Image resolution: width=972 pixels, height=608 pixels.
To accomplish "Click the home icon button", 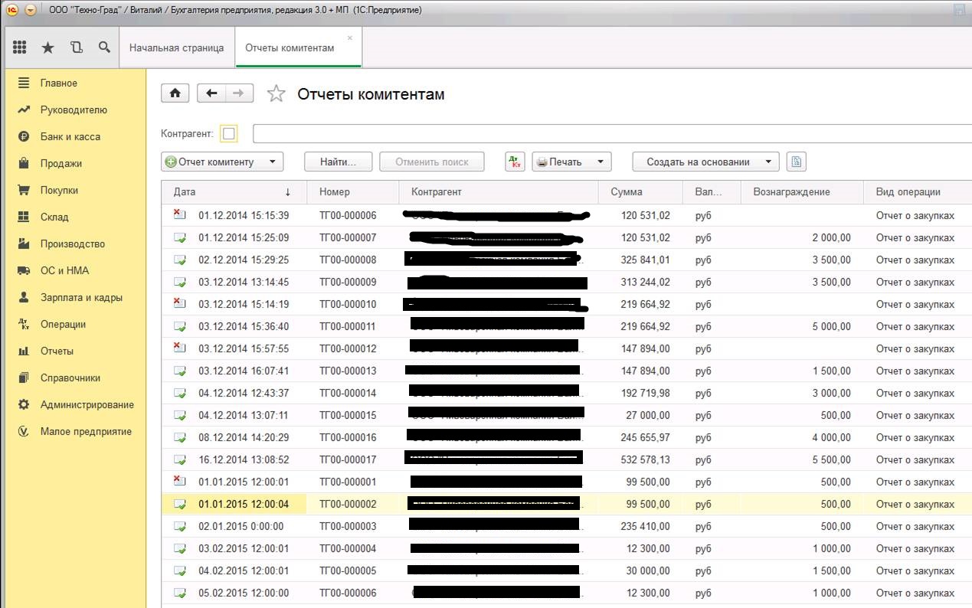I will [x=175, y=93].
